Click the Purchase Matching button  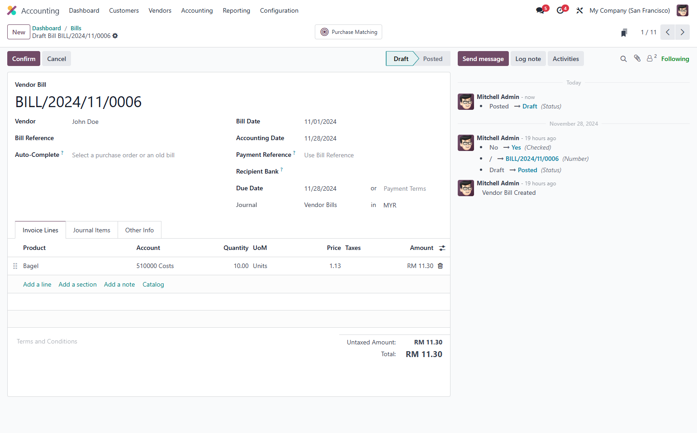click(x=348, y=32)
